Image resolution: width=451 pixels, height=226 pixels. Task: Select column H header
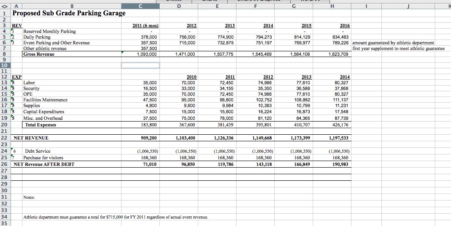click(x=332, y=6)
